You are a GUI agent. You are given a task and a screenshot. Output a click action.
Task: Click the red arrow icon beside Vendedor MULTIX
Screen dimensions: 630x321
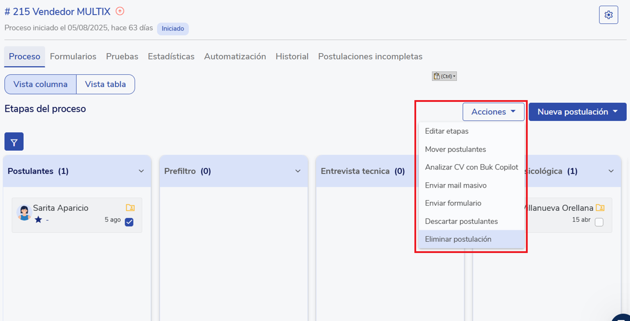pyautogui.click(x=120, y=11)
